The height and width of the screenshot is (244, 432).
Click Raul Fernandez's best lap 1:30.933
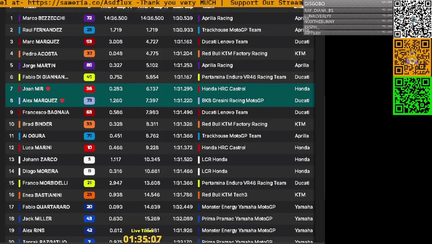(x=183, y=30)
